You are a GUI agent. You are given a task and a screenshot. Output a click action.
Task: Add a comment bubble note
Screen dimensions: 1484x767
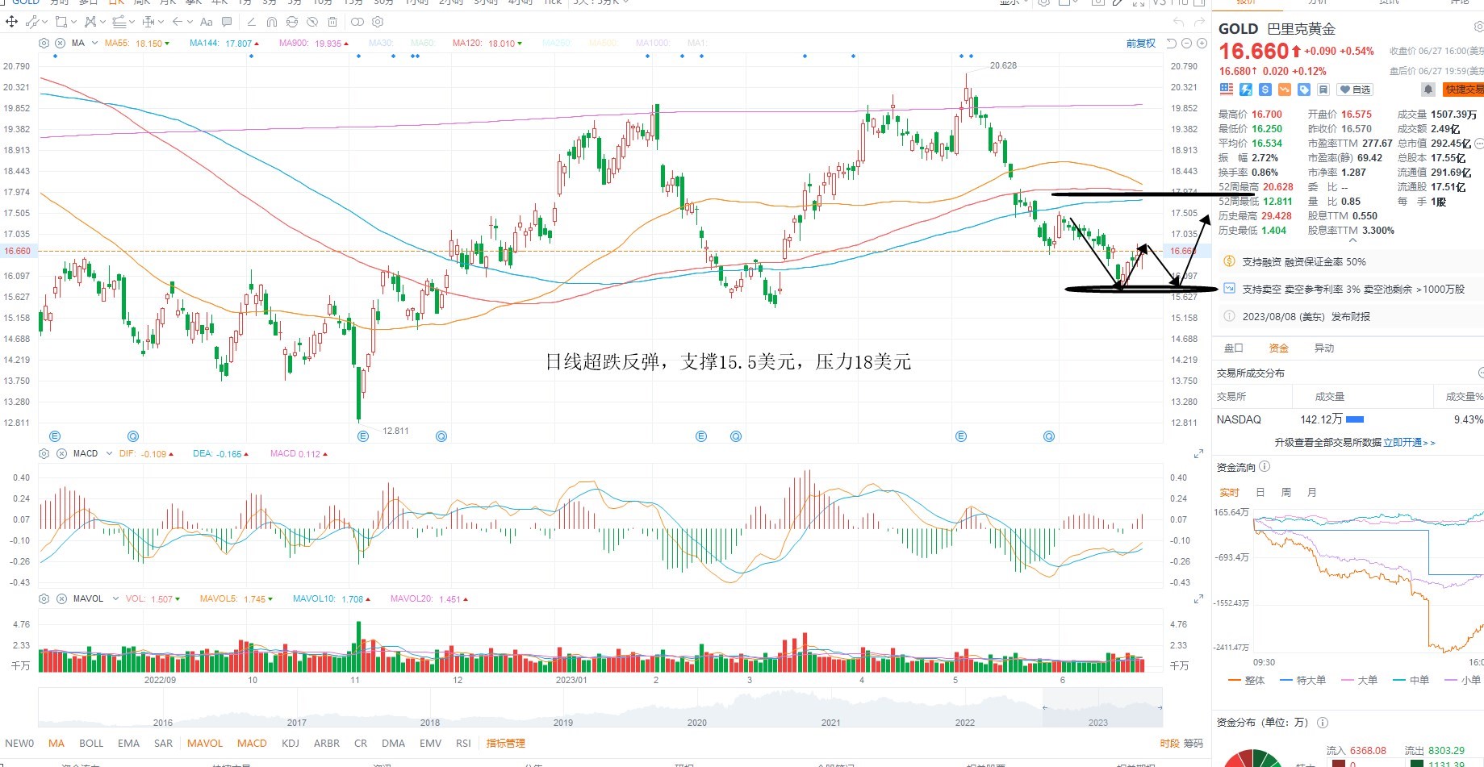[227, 22]
